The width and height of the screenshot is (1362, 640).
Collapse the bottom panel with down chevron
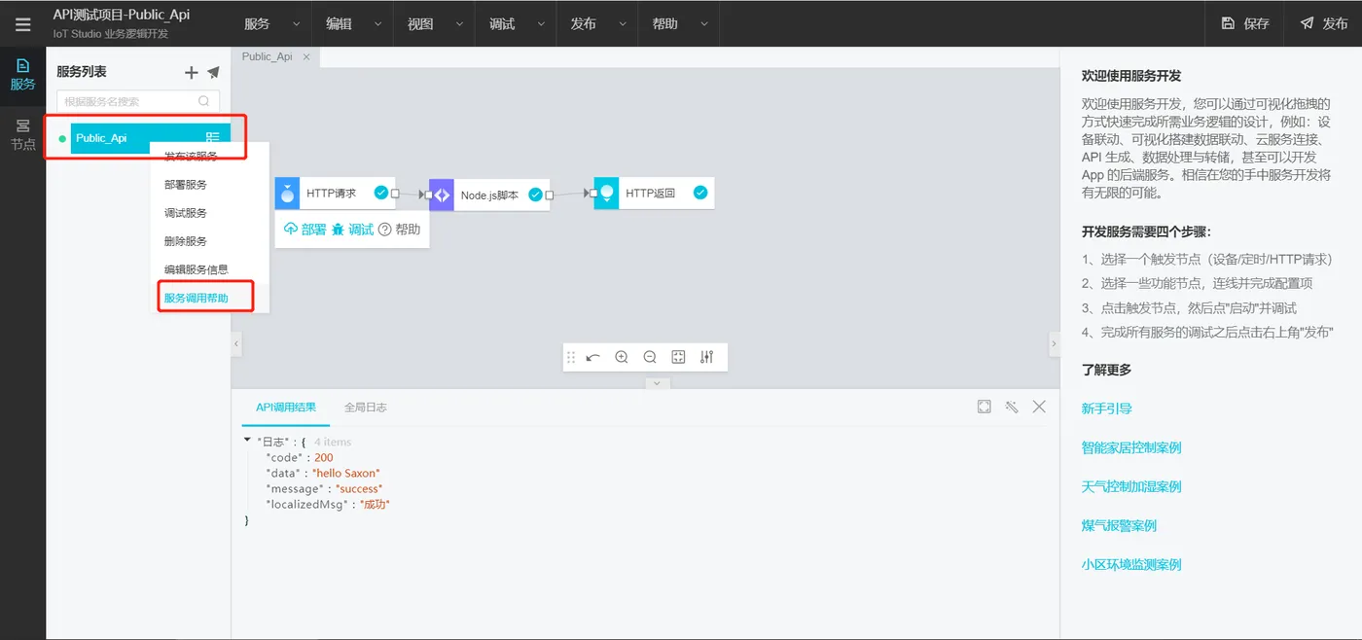(657, 383)
